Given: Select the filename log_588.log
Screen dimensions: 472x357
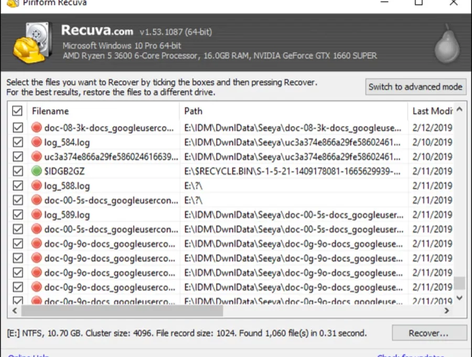Looking at the screenshot, I should (x=67, y=185).
